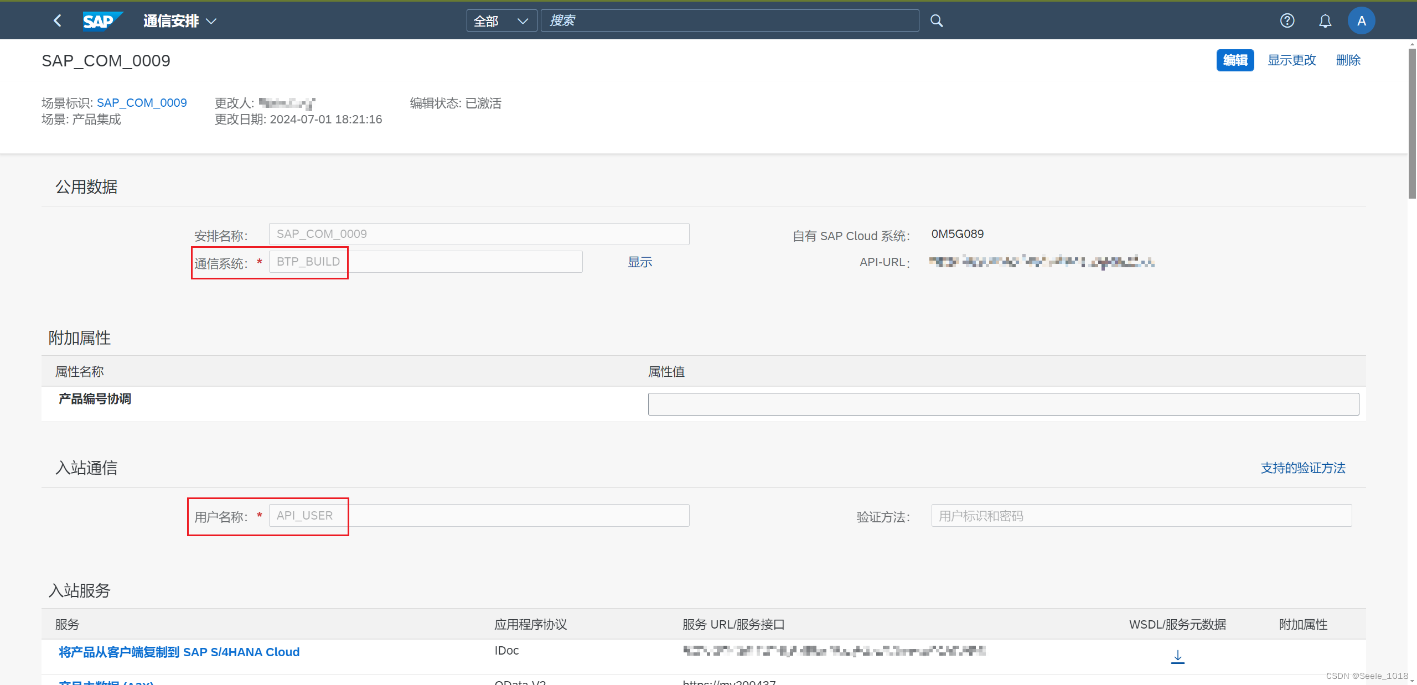Open the user avatar A menu
The width and height of the screenshot is (1417, 685).
pos(1361,21)
